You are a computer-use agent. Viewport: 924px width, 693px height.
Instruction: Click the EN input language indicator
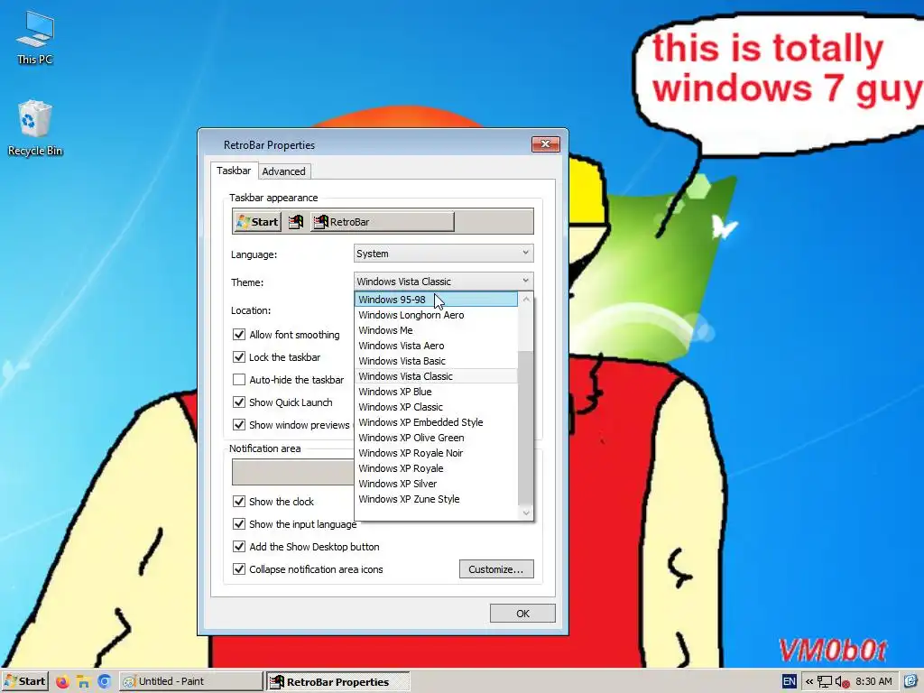point(789,682)
